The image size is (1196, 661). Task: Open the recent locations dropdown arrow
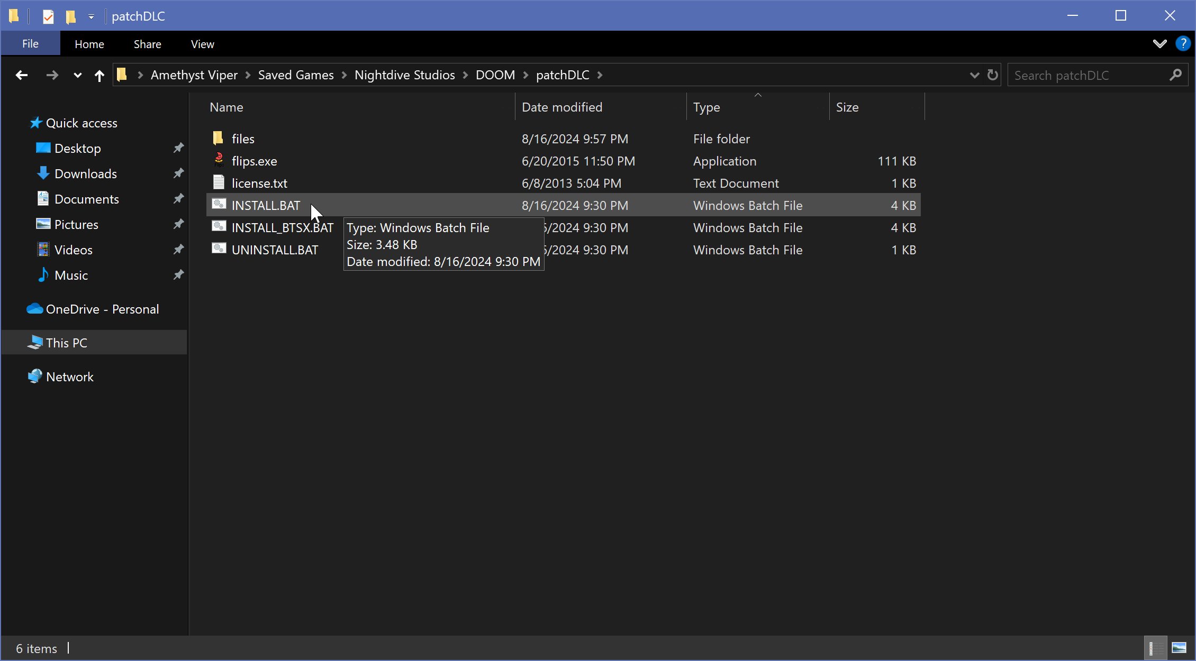pyautogui.click(x=77, y=76)
